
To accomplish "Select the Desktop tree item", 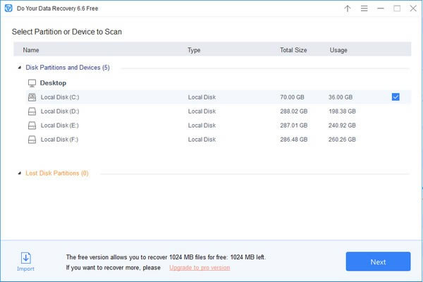I will coord(54,83).
